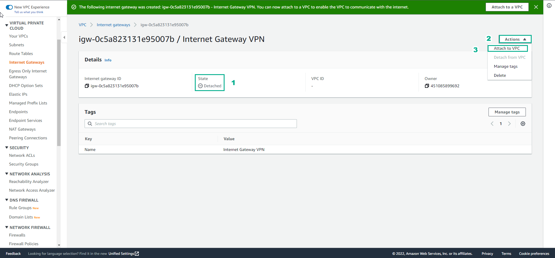
Task: Collapse Network Analysis section
Action: click(7, 174)
